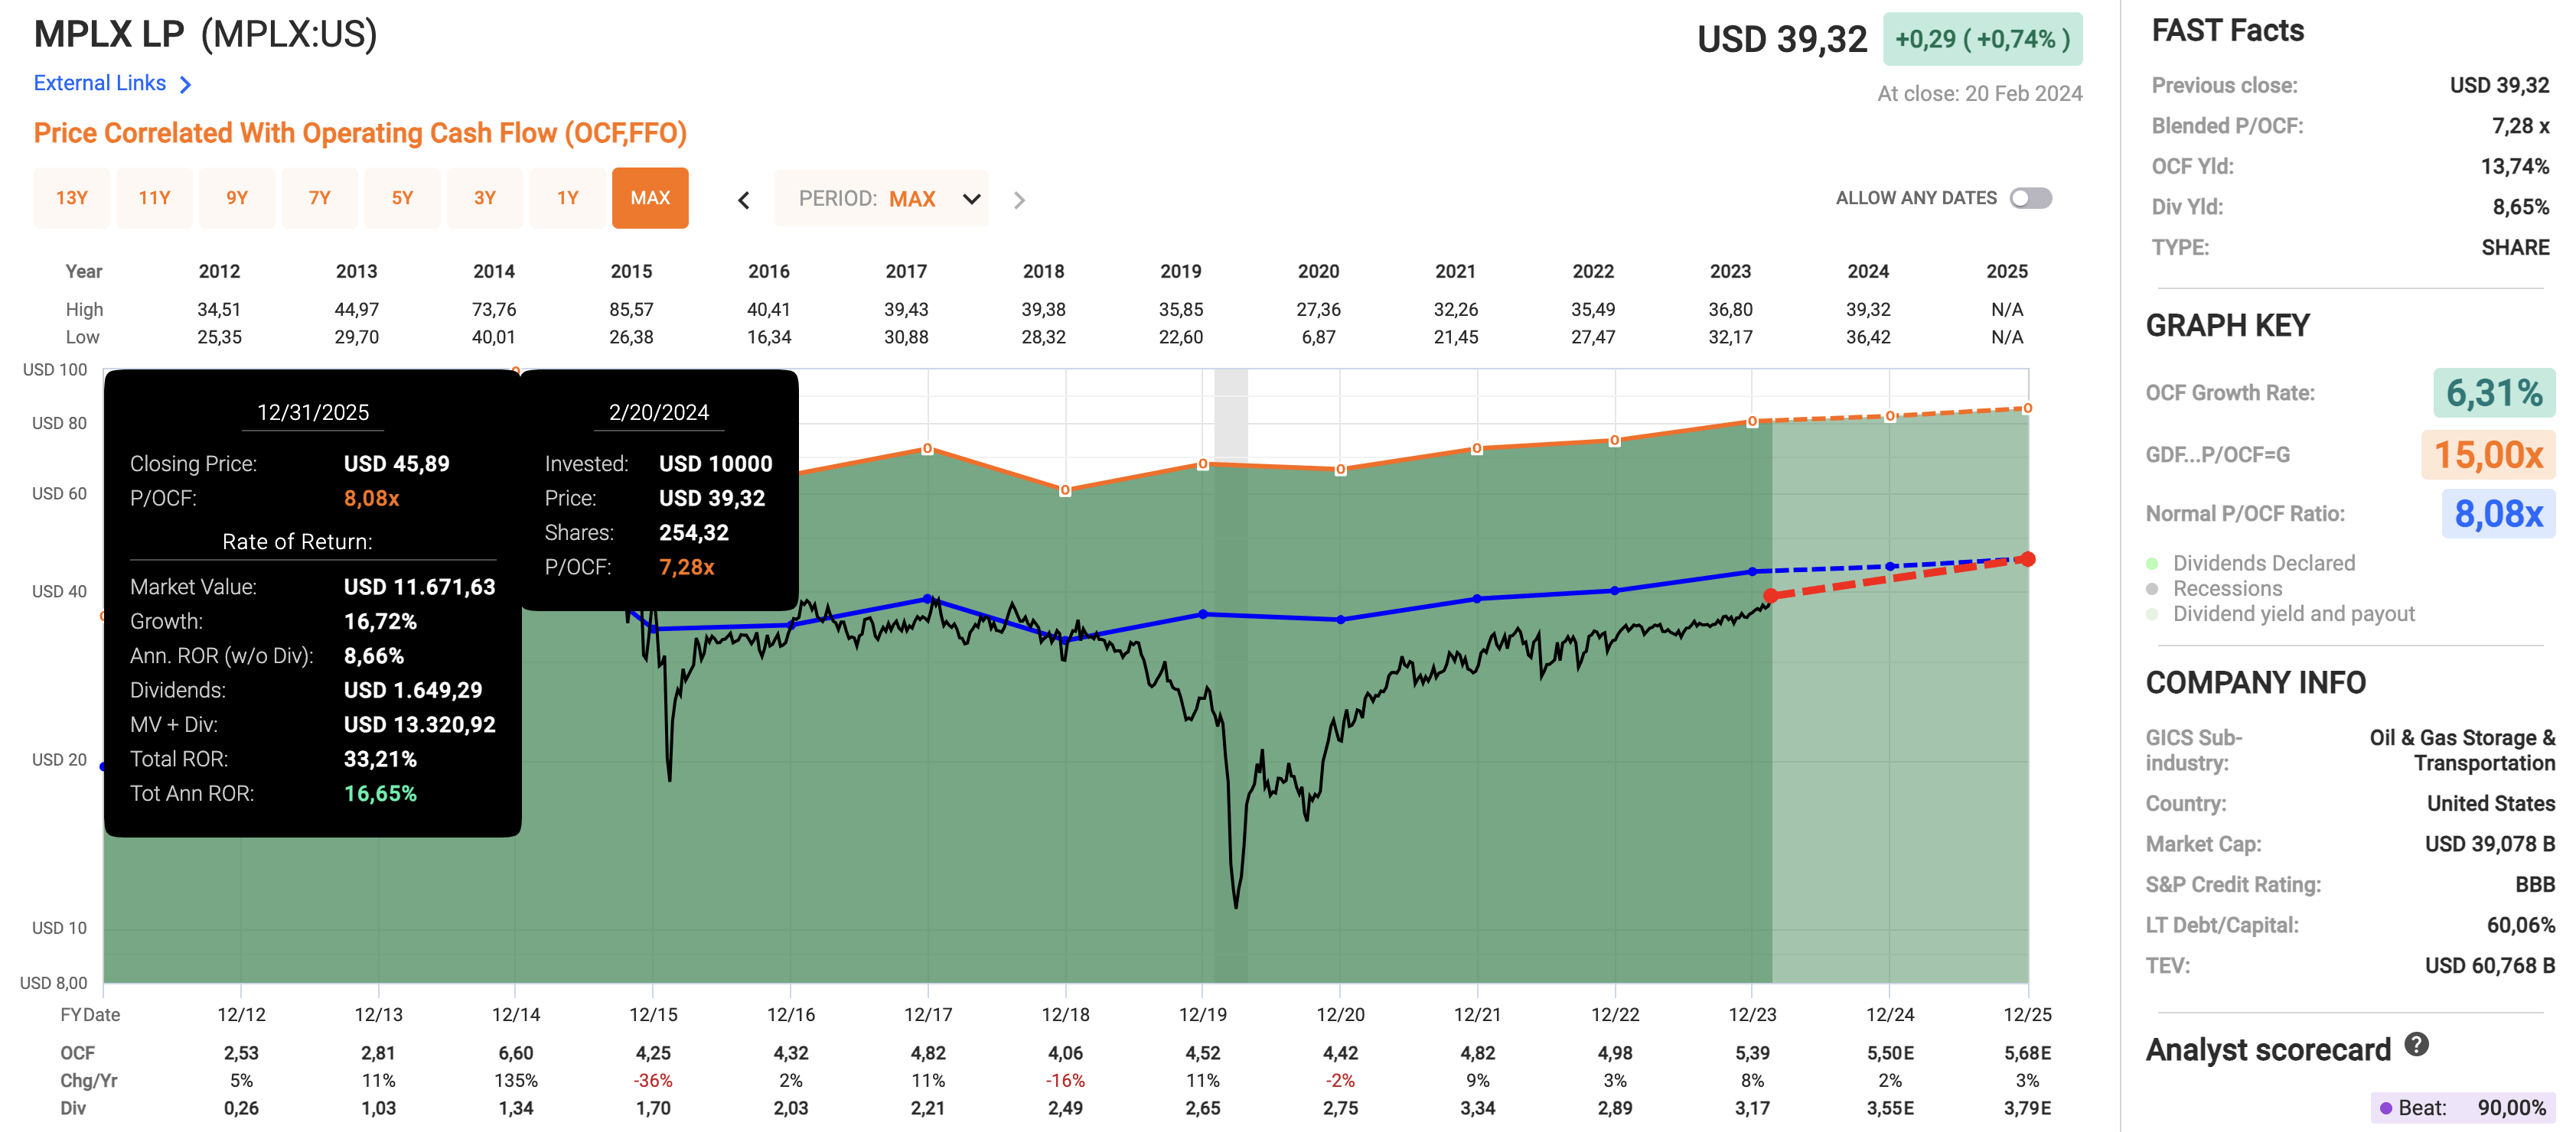Viewport: 2576px width, 1132px height.
Task: Open the External Links page
Action: tap(100, 83)
